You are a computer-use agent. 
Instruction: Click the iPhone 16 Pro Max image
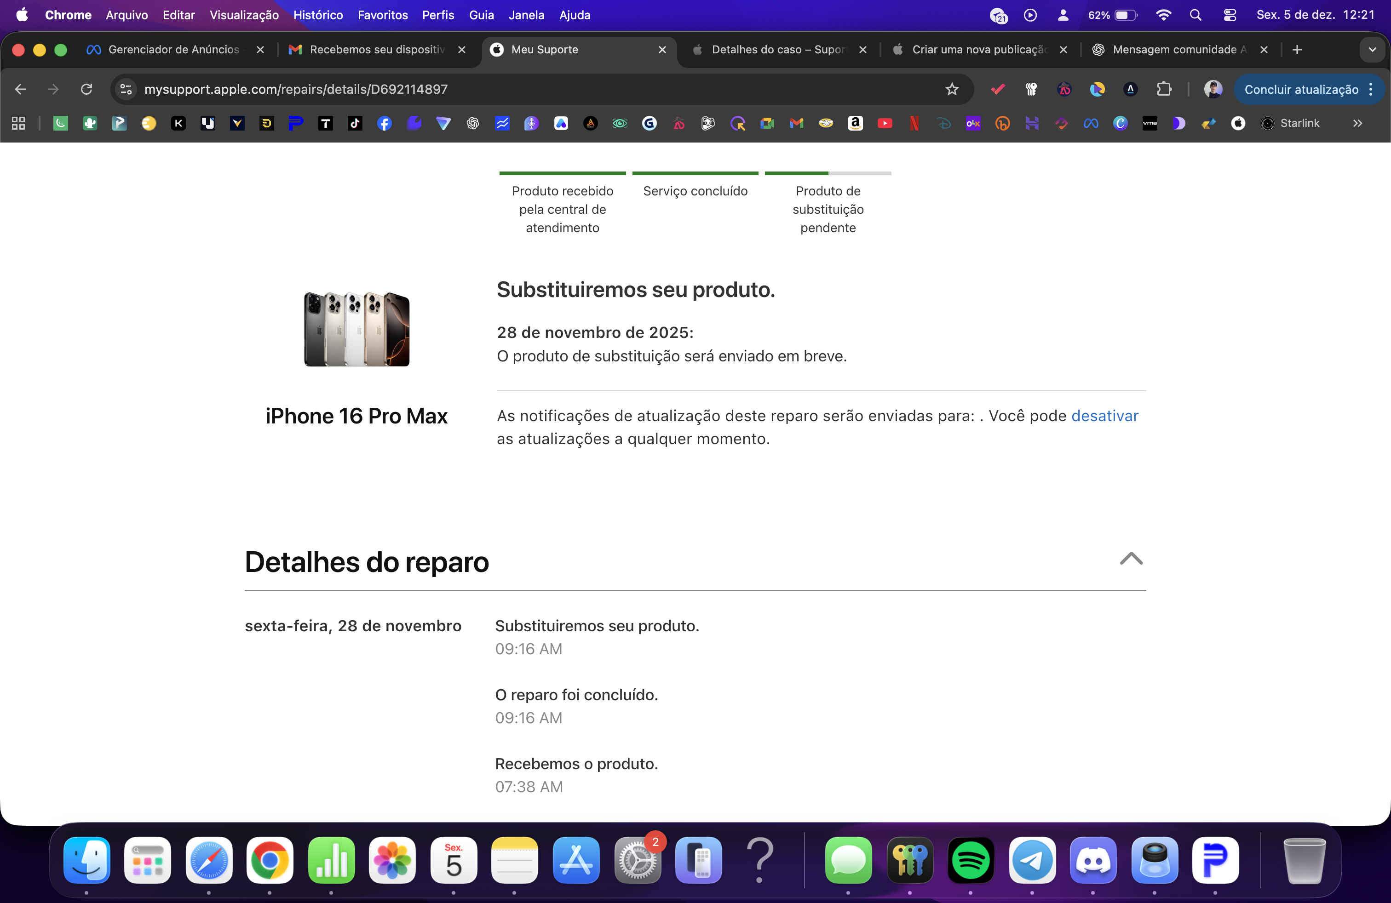coord(356,329)
